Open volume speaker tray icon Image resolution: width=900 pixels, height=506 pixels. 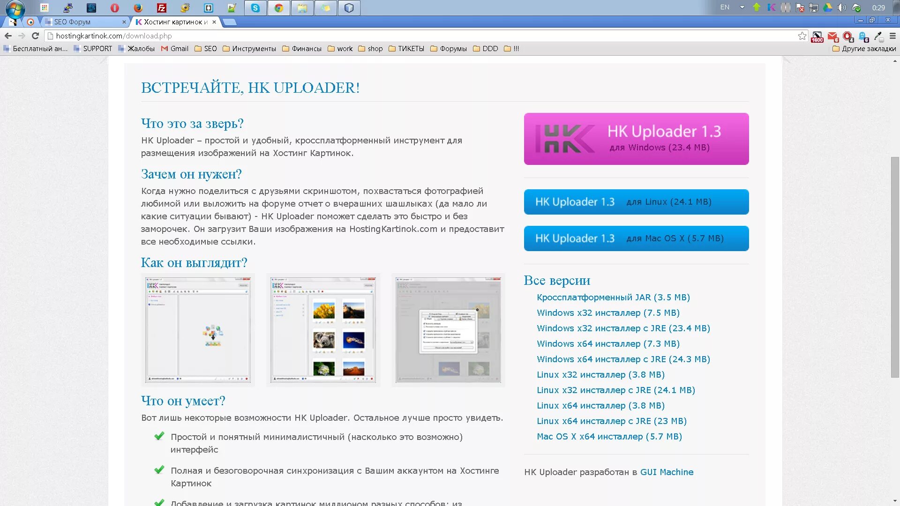[x=842, y=7]
